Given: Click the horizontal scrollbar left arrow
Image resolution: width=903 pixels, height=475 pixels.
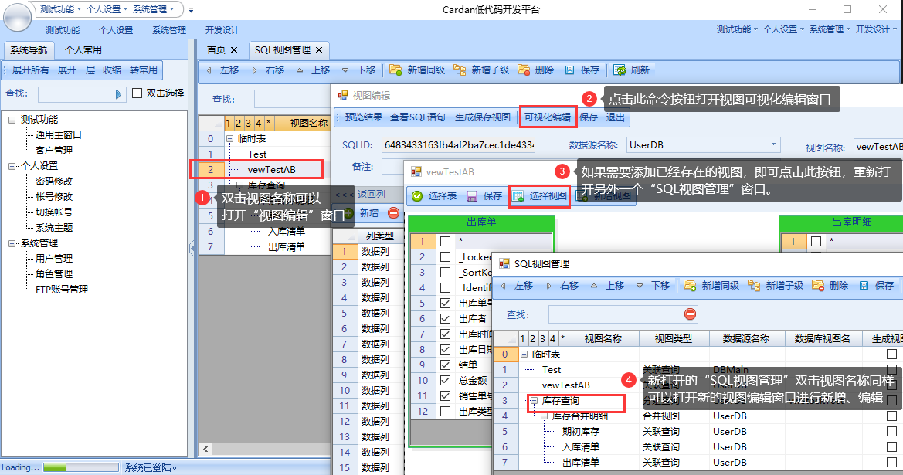Looking at the screenshot, I should 205,449.
